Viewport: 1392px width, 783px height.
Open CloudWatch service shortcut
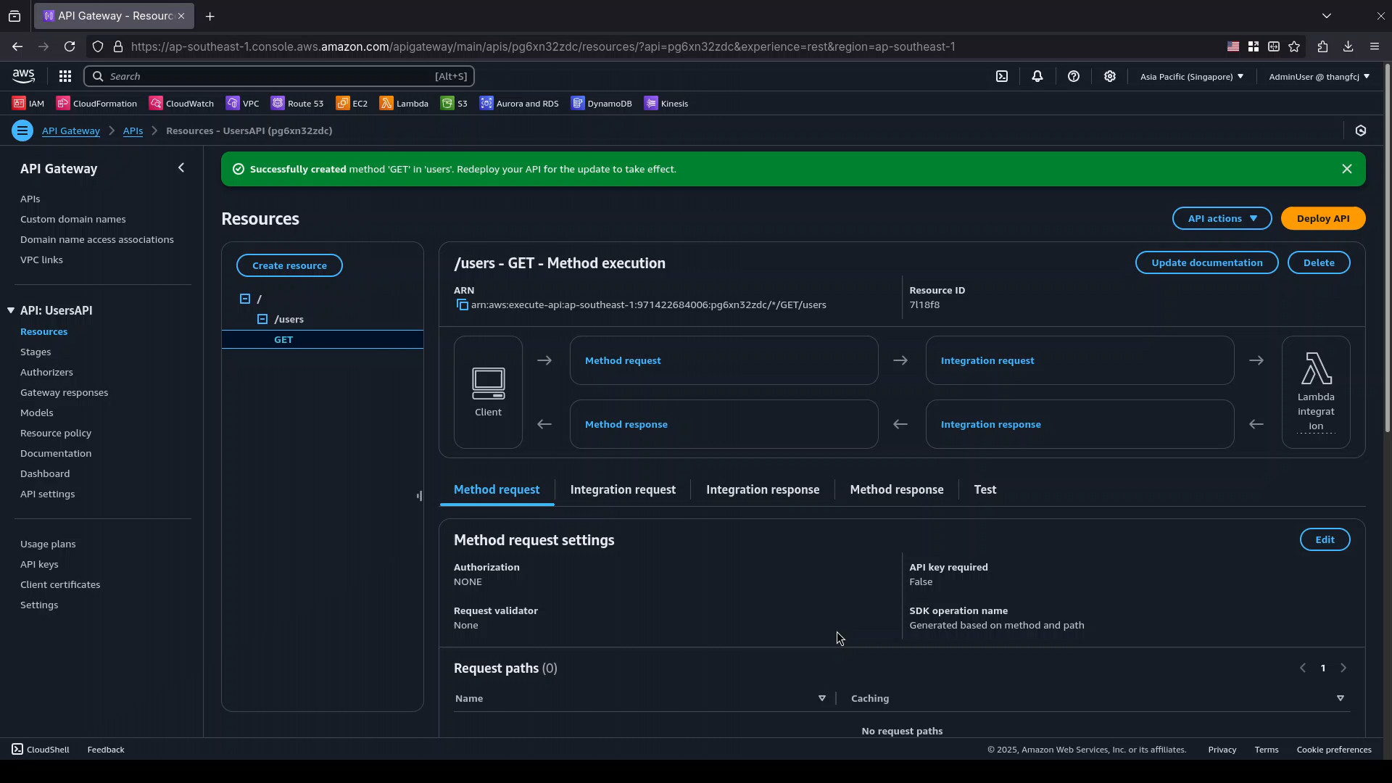(x=181, y=104)
